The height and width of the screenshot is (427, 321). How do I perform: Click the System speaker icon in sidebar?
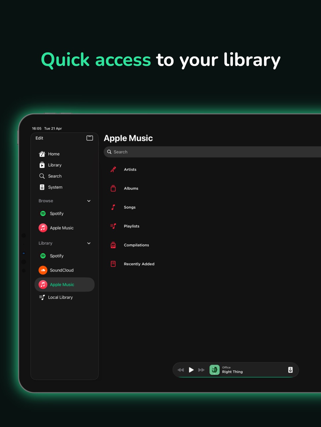click(x=42, y=187)
